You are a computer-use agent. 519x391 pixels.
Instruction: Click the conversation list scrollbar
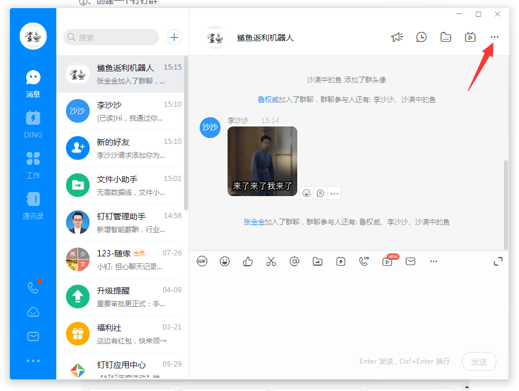pyautogui.click(x=186, y=133)
